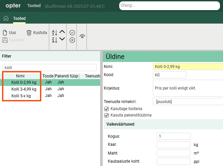
Task: Open Teenuste nimekiri dropdown
Action: 187,101
